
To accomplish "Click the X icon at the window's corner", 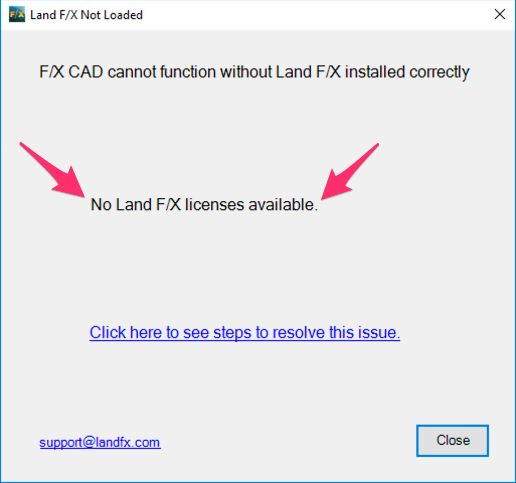I will pos(499,14).
